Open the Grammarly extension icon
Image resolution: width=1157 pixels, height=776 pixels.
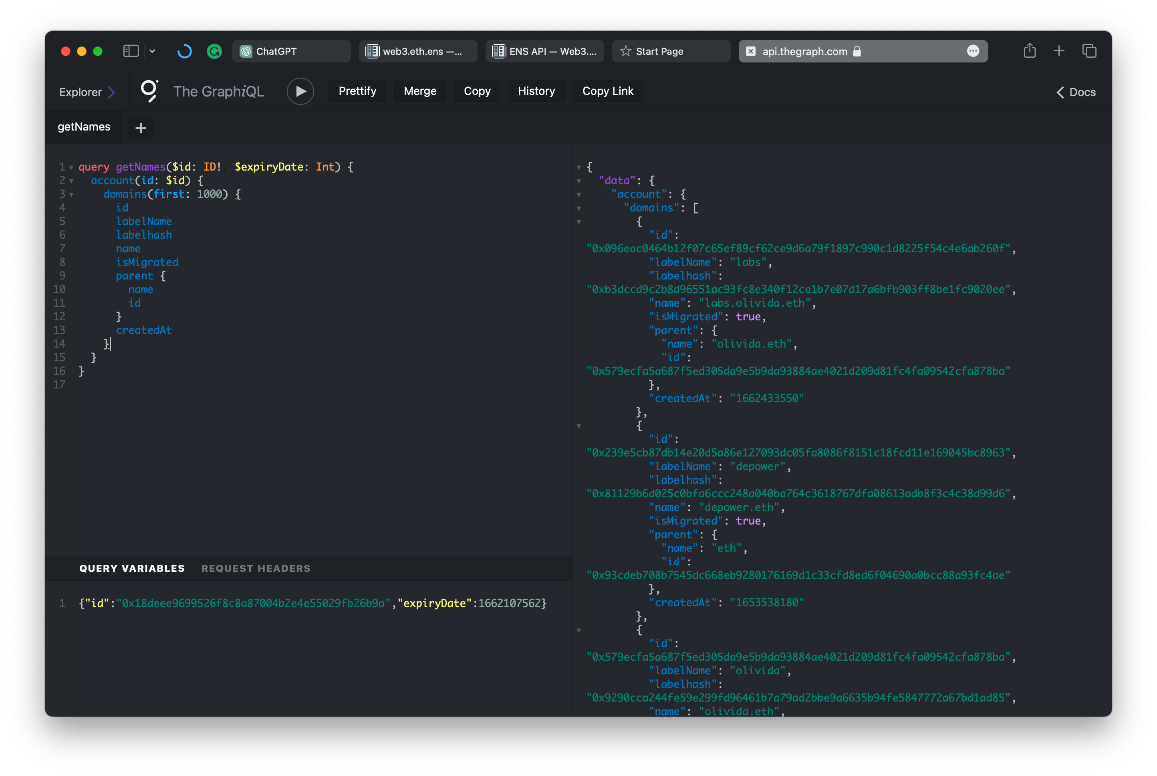(214, 51)
